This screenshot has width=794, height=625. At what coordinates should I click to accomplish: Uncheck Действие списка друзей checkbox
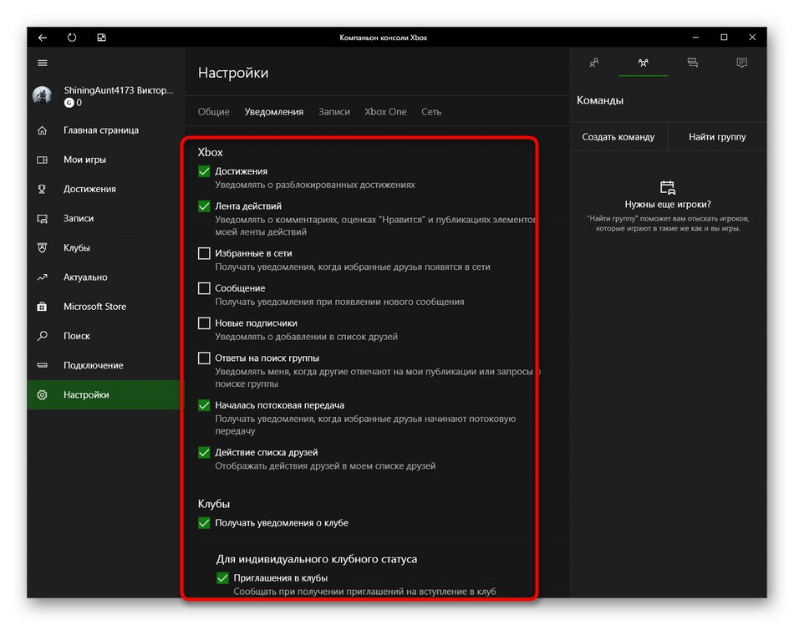[x=204, y=452]
